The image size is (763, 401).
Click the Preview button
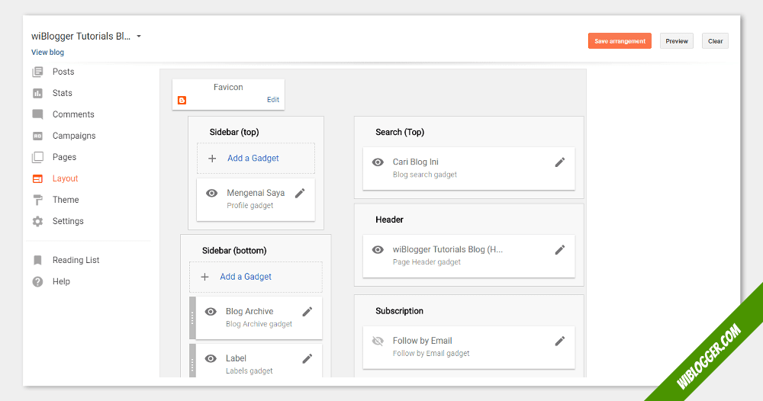[x=677, y=41]
